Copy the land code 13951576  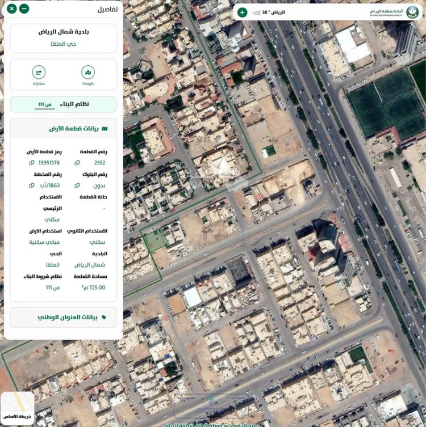pyautogui.click(x=32, y=163)
